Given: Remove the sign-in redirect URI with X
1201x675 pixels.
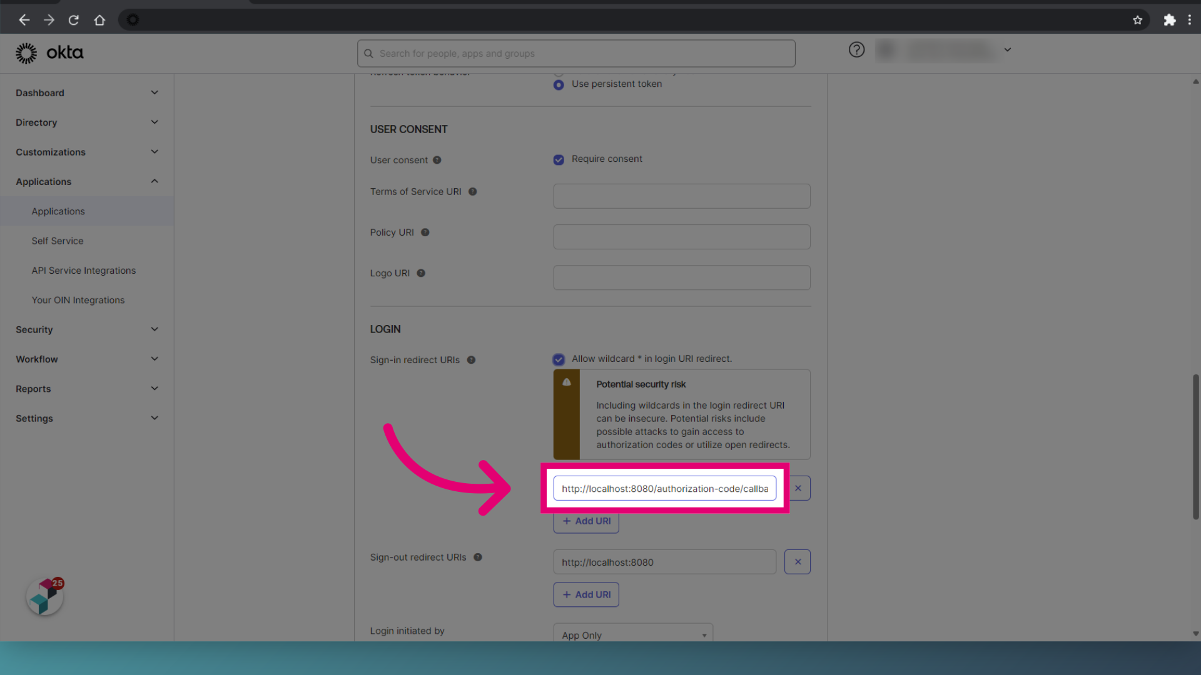Looking at the screenshot, I should click(798, 488).
